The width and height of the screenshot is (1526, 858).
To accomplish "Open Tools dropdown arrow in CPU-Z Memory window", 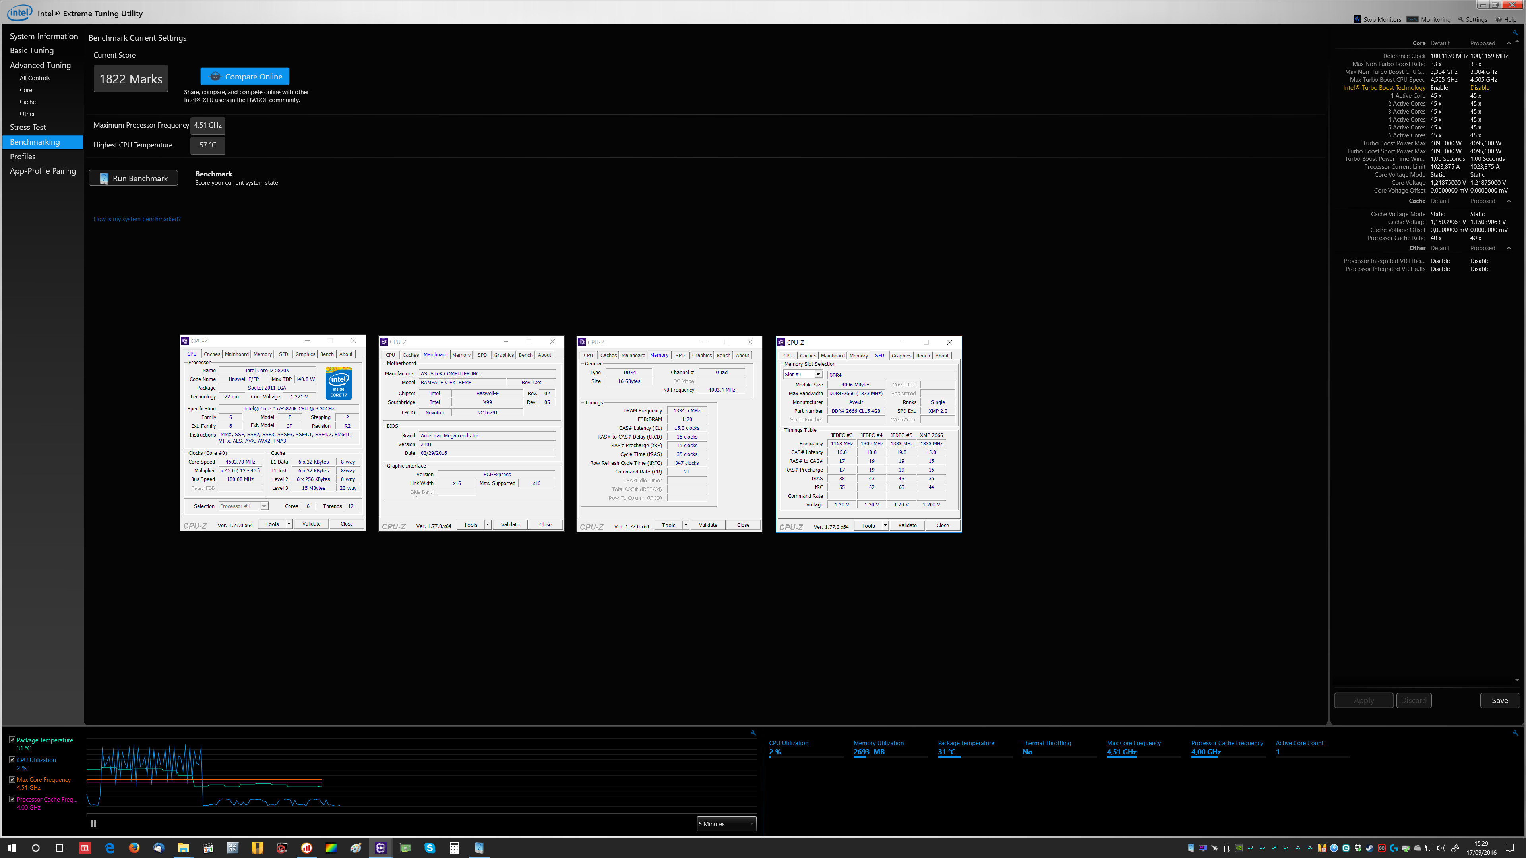I will point(686,525).
